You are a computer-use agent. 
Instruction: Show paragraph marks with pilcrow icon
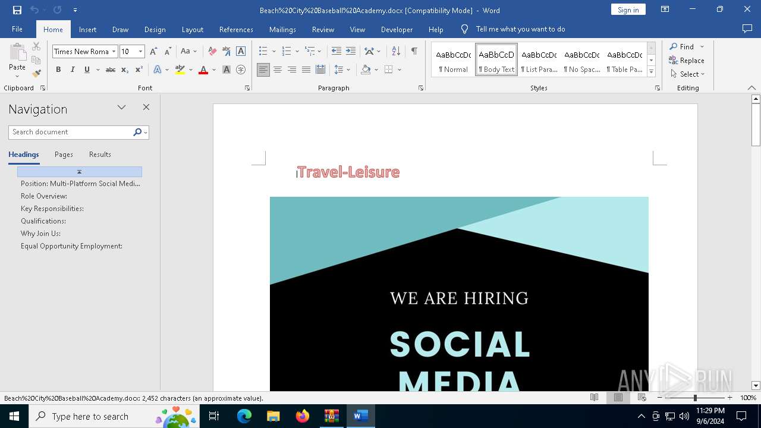[x=414, y=52]
